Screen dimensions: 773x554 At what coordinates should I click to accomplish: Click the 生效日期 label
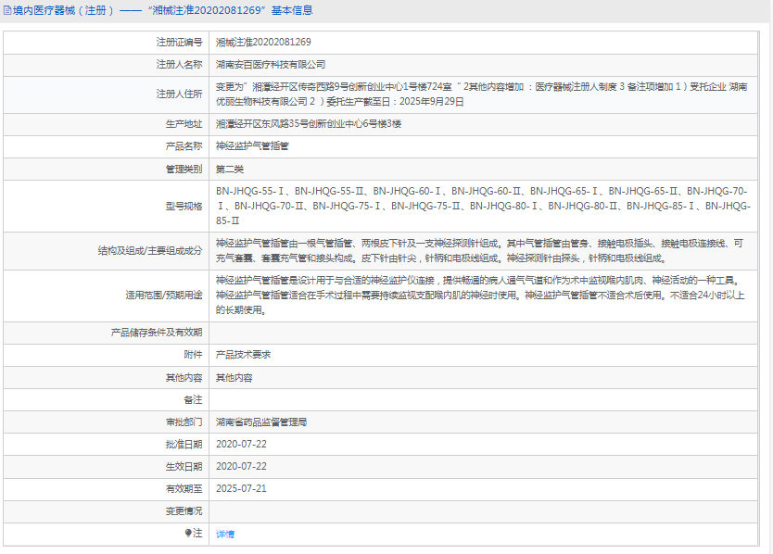pos(184,467)
